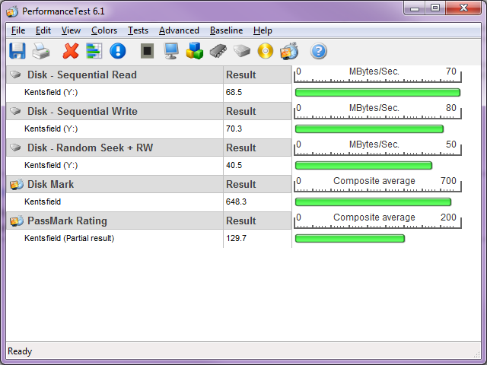This screenshot has width=487, height=365.
Task: Click the disk icon beside Random Seek + RW
Action: 15,148
